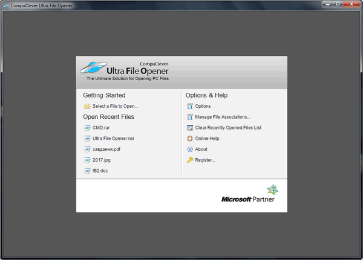Click the file icon next to Ultra File Opener.nsi

[x=87, y=138]
